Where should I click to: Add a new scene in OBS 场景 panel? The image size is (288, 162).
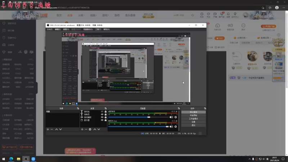48,129
